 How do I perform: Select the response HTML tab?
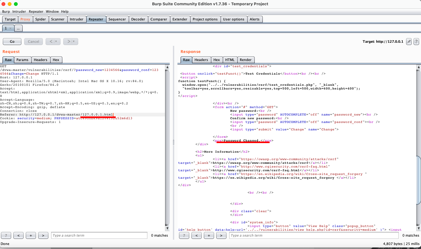(x=230, y=60)
